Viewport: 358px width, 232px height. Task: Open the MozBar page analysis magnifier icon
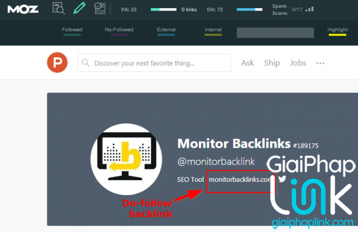pos(58,8)
